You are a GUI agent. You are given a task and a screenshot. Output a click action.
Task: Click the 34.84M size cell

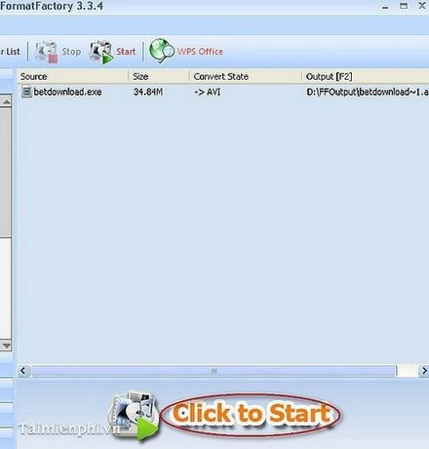pyautogui.click(x=148, y=92)
